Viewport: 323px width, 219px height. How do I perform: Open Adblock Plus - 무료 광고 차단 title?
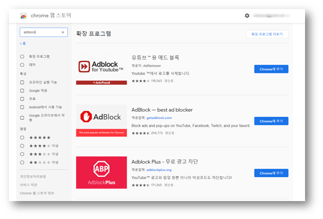(164, 162)
